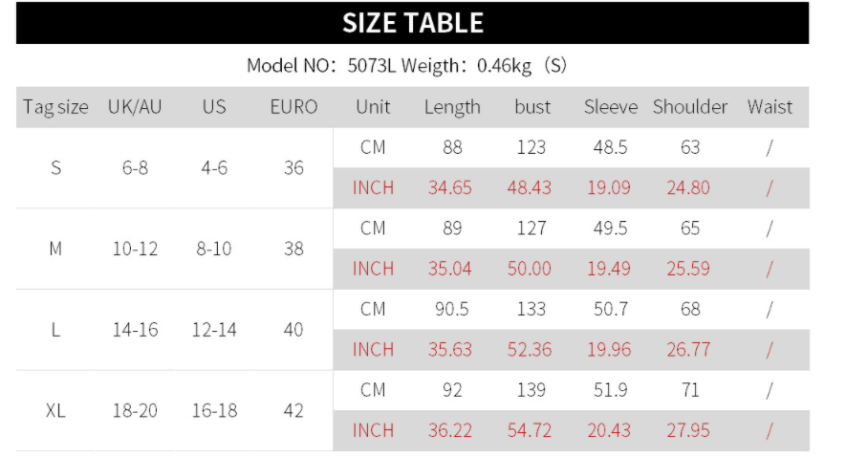Select the S tag size cell
This screenshot has width=846, height=457.
(55, 168)
